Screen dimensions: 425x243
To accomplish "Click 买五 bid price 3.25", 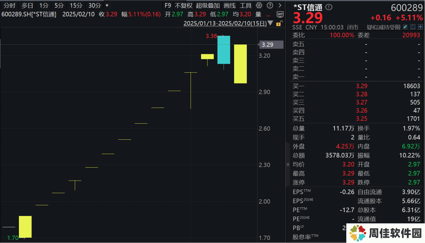I will point(362,119).
